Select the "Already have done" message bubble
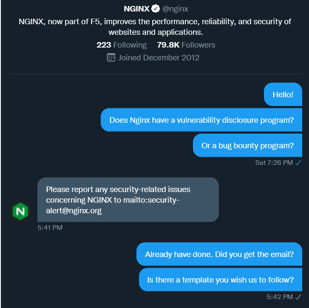 (x=219, y=254)
